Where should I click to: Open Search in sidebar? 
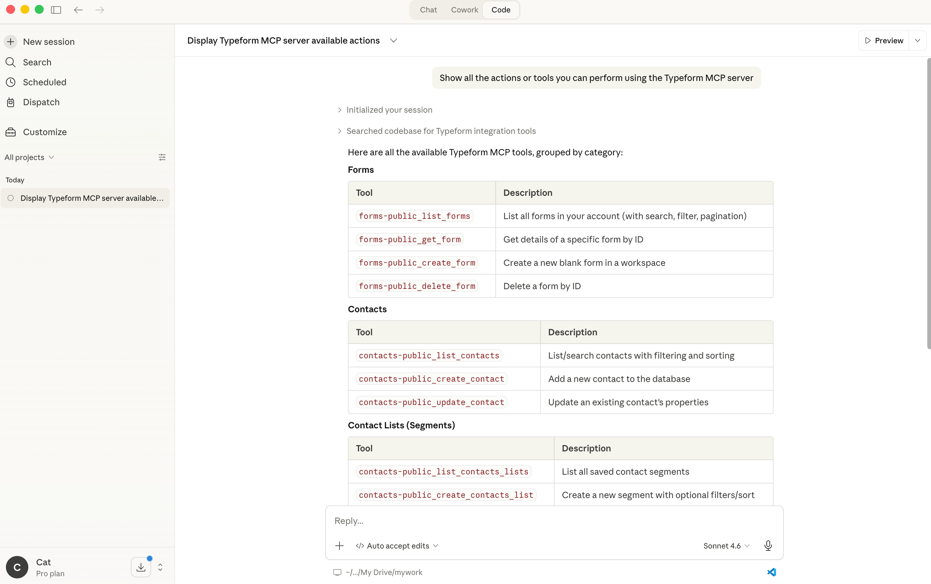[x=37, y=62]
